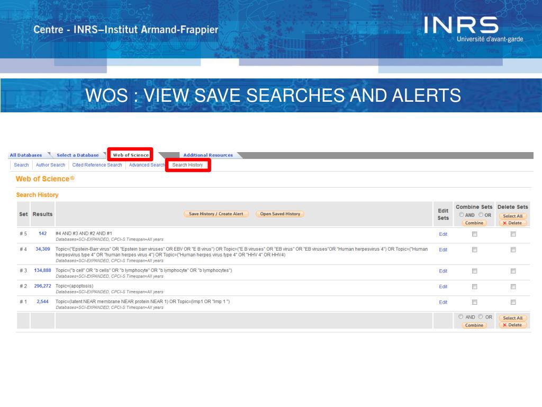Open the 296,272 results link
This screenshot has height=407, width=542.
pyautogui.click(x=42, y=286)
